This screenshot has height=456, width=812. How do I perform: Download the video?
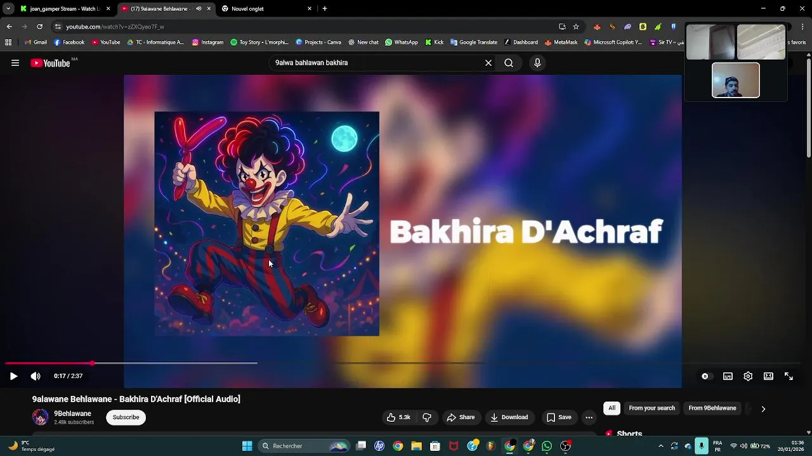[x=509, y=417]
